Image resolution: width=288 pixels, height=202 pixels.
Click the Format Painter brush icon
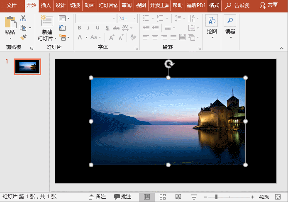click(23, 37)
